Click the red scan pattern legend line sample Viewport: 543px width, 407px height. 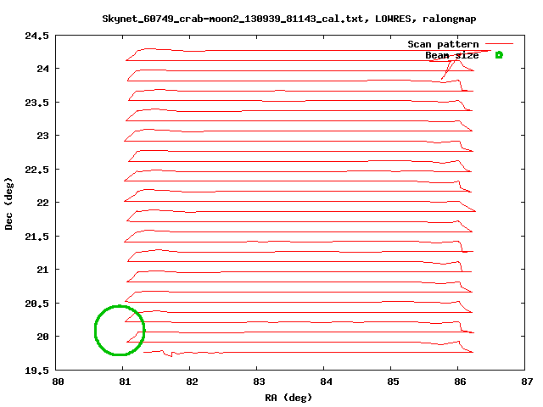tap(499, 43)
